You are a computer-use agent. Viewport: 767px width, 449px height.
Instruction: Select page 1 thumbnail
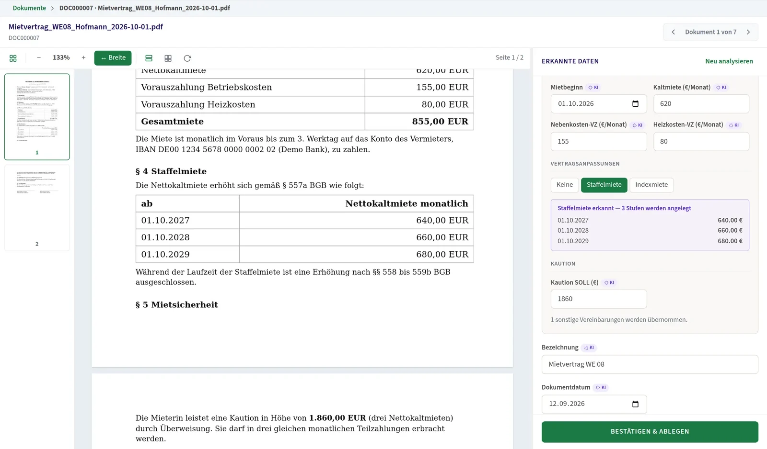[x=37, y=116]
